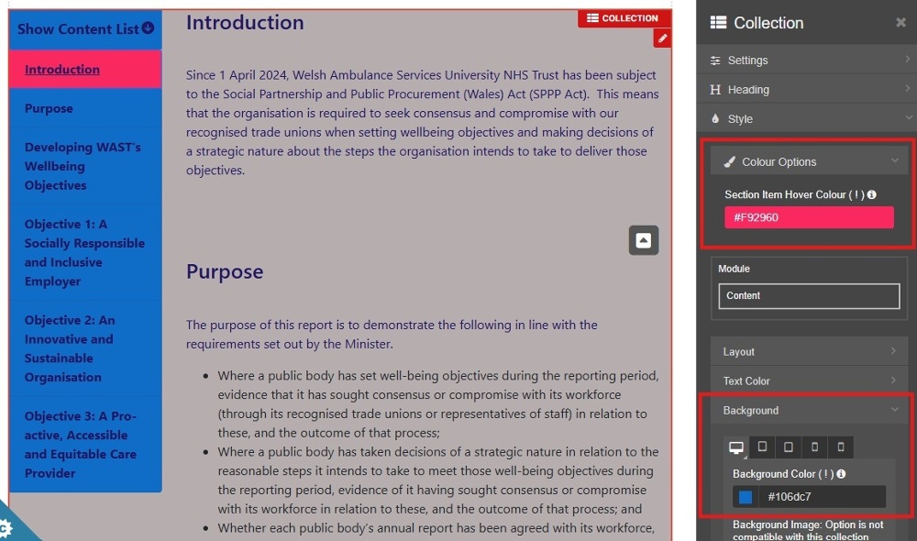The image size is (917, 541).
Task: Click info icon beside Background Color
Action: (841, 474)
